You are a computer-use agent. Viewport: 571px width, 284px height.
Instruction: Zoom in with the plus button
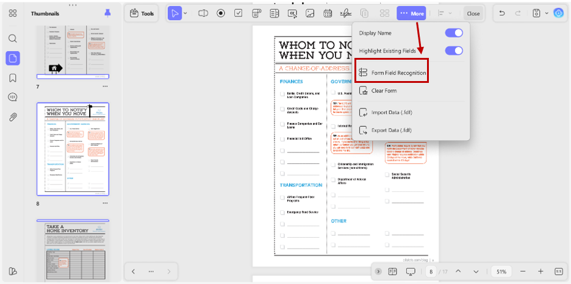[x=540, y=272]
